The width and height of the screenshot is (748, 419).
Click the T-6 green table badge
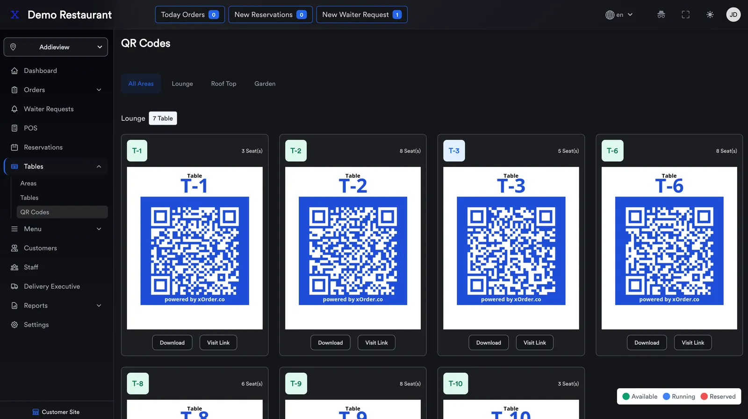612,151
